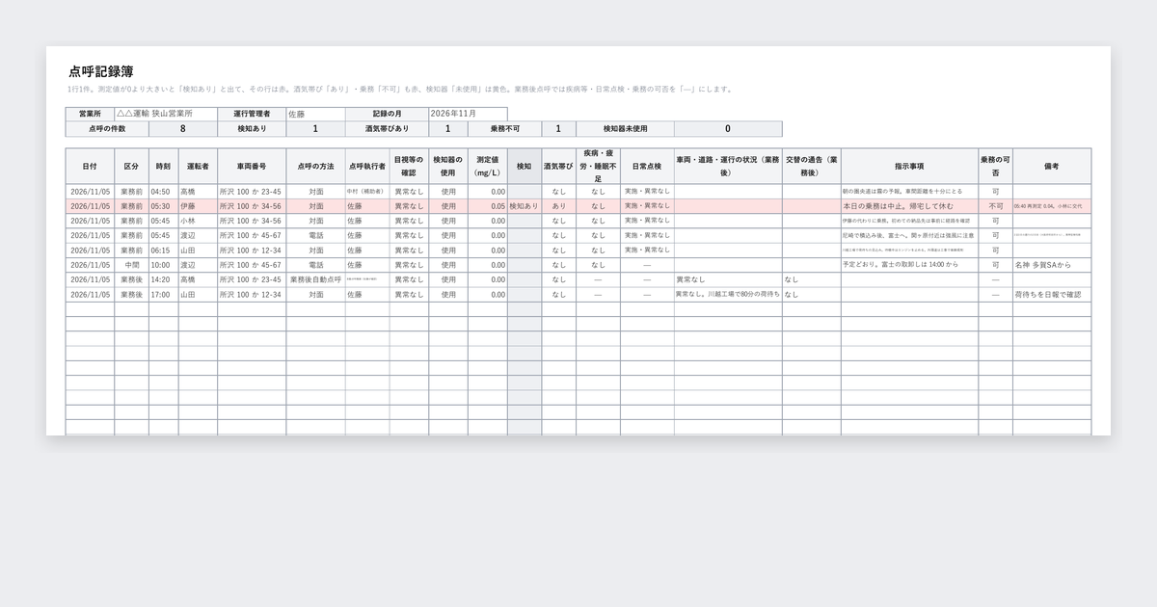The height and width of the screenshot is (607, 1157).
Task: Click the 点呼記録簿 title
Action: tap(101, 71)
